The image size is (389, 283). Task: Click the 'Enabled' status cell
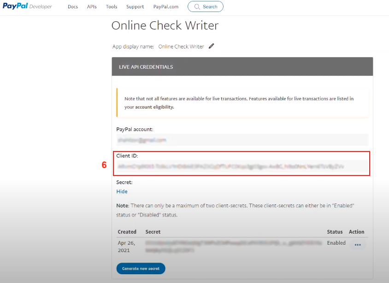point(336,243)
